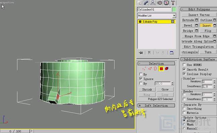Open the Display panel tab icon
Viewport: 217px width, 133px height.
166,3
